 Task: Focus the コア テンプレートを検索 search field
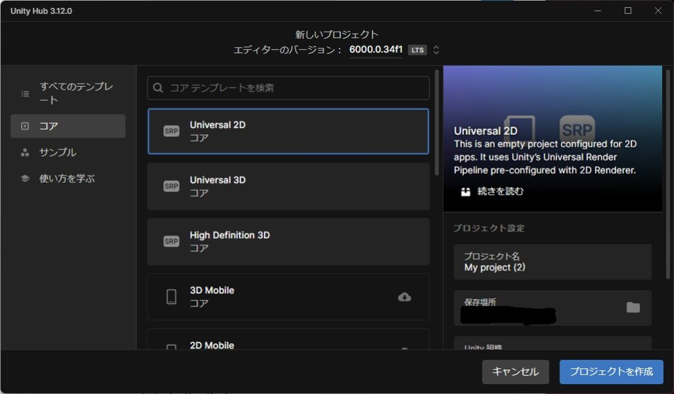pyautogui.click(x=288, y=87)
